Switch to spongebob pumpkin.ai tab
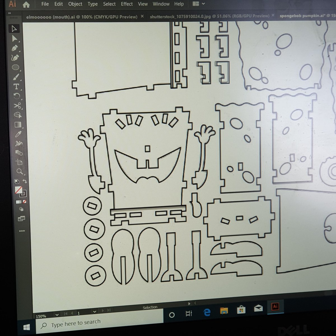The height and width of the screenshot is (336, 336). click(308, 16)
